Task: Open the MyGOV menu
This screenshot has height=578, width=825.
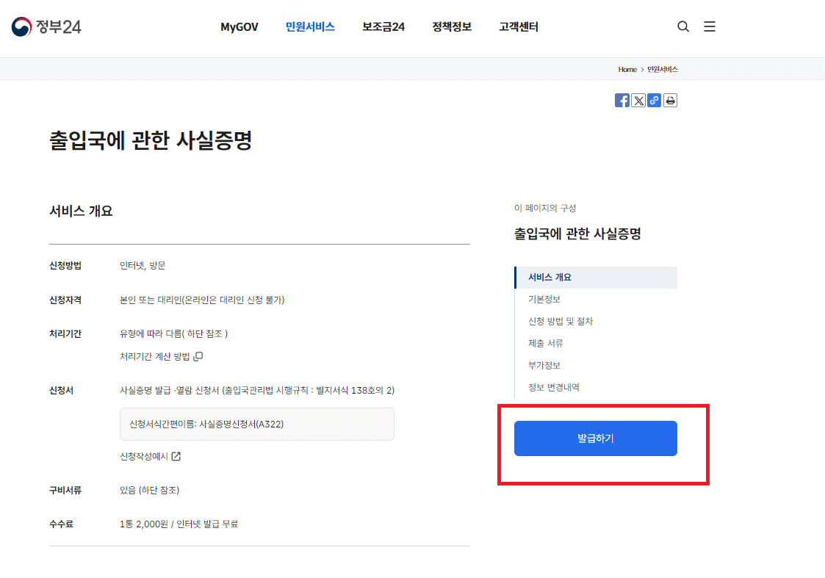Action: coord(239,26)
